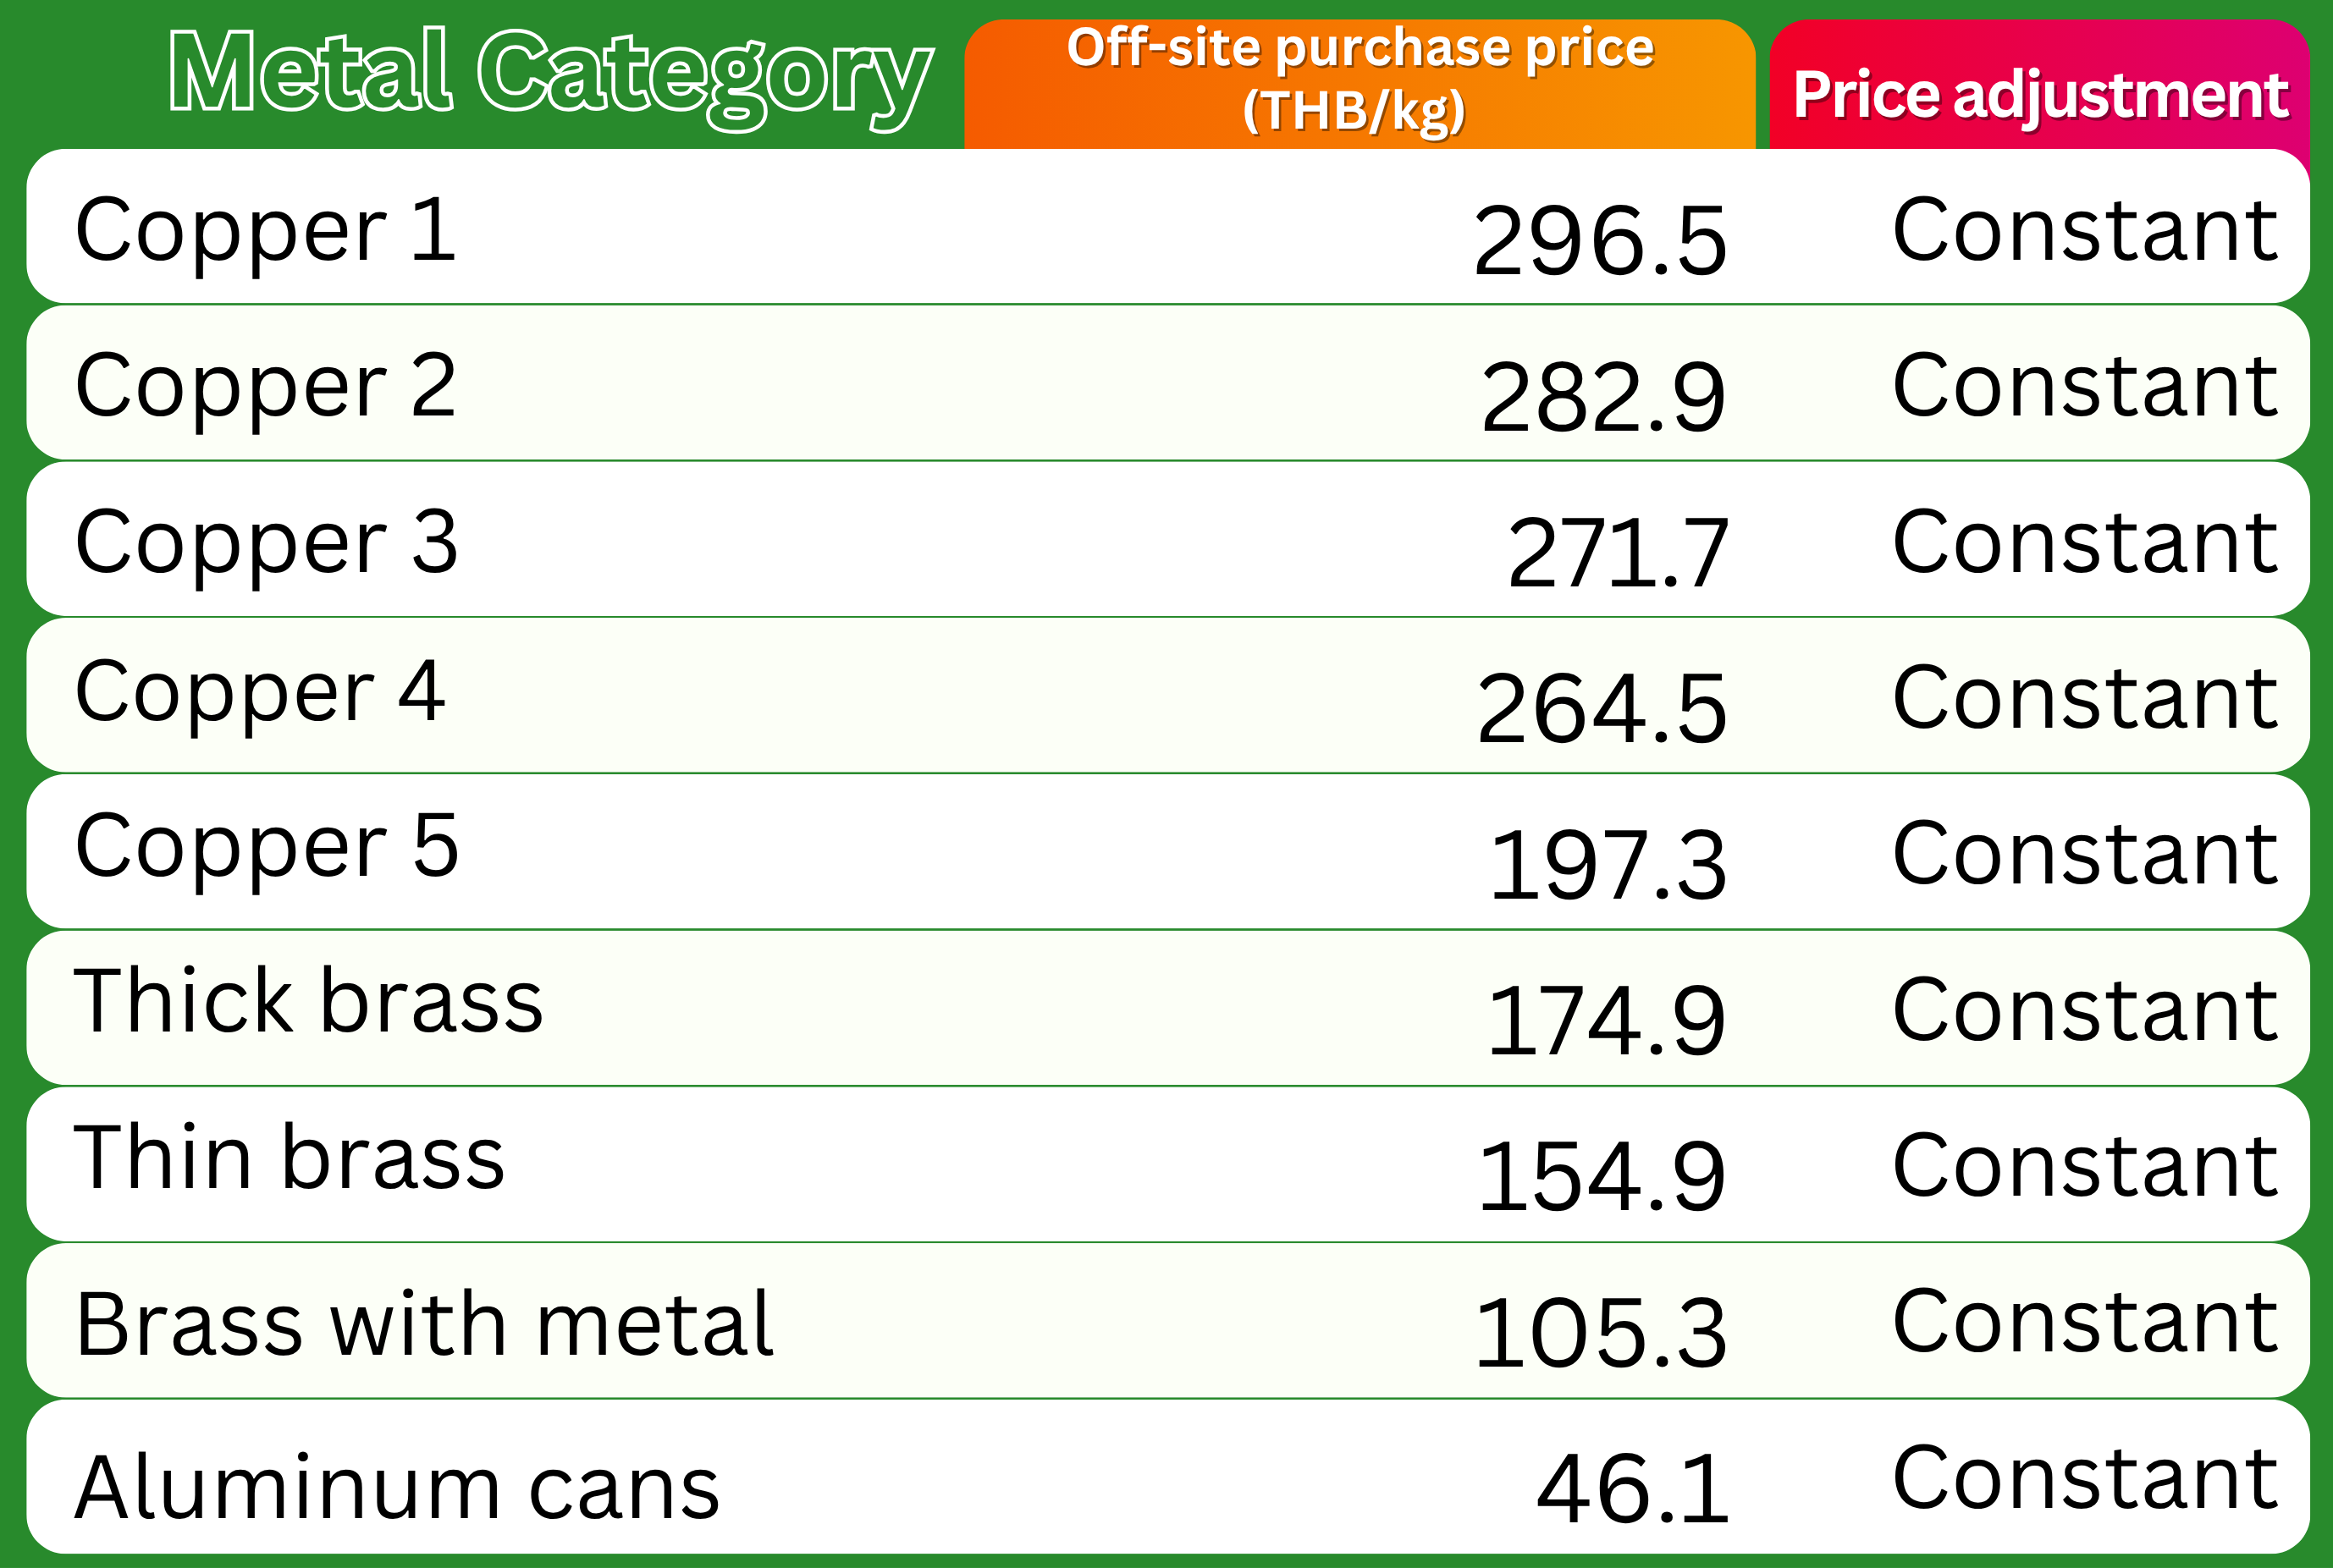
Task: Select the Copper 3 row label
Action: (266, 546)
